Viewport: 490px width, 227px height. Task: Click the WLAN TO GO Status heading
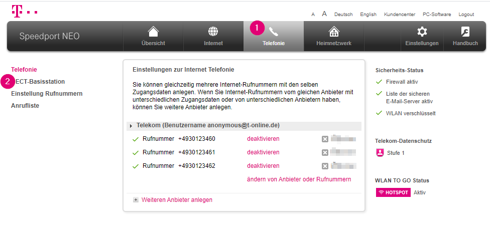402,180
